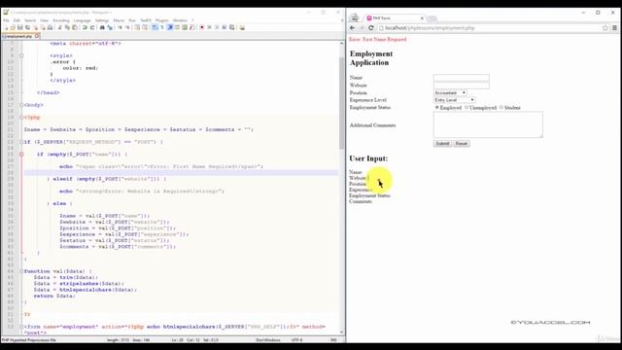Reload the localhost page
622x350 pixels.
(x=371, y=28)
